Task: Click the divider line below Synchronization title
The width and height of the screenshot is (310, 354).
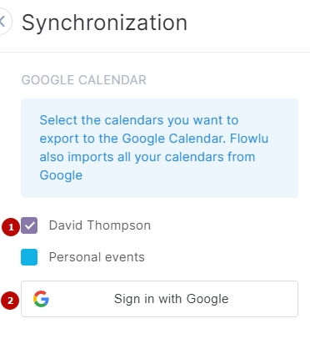Action: coord(155,52)
